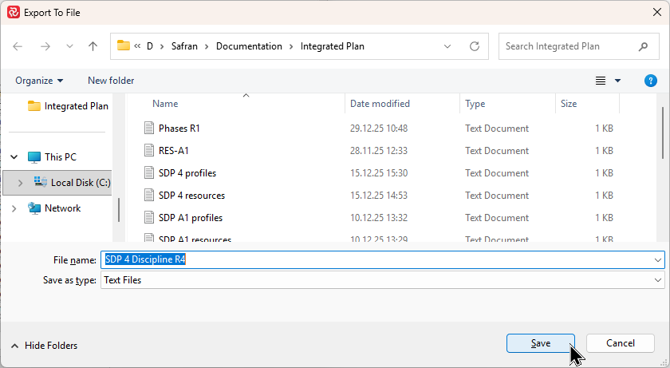Open the File name dropdown arrow
Viewport: 670px width, 368px height.
657,260
